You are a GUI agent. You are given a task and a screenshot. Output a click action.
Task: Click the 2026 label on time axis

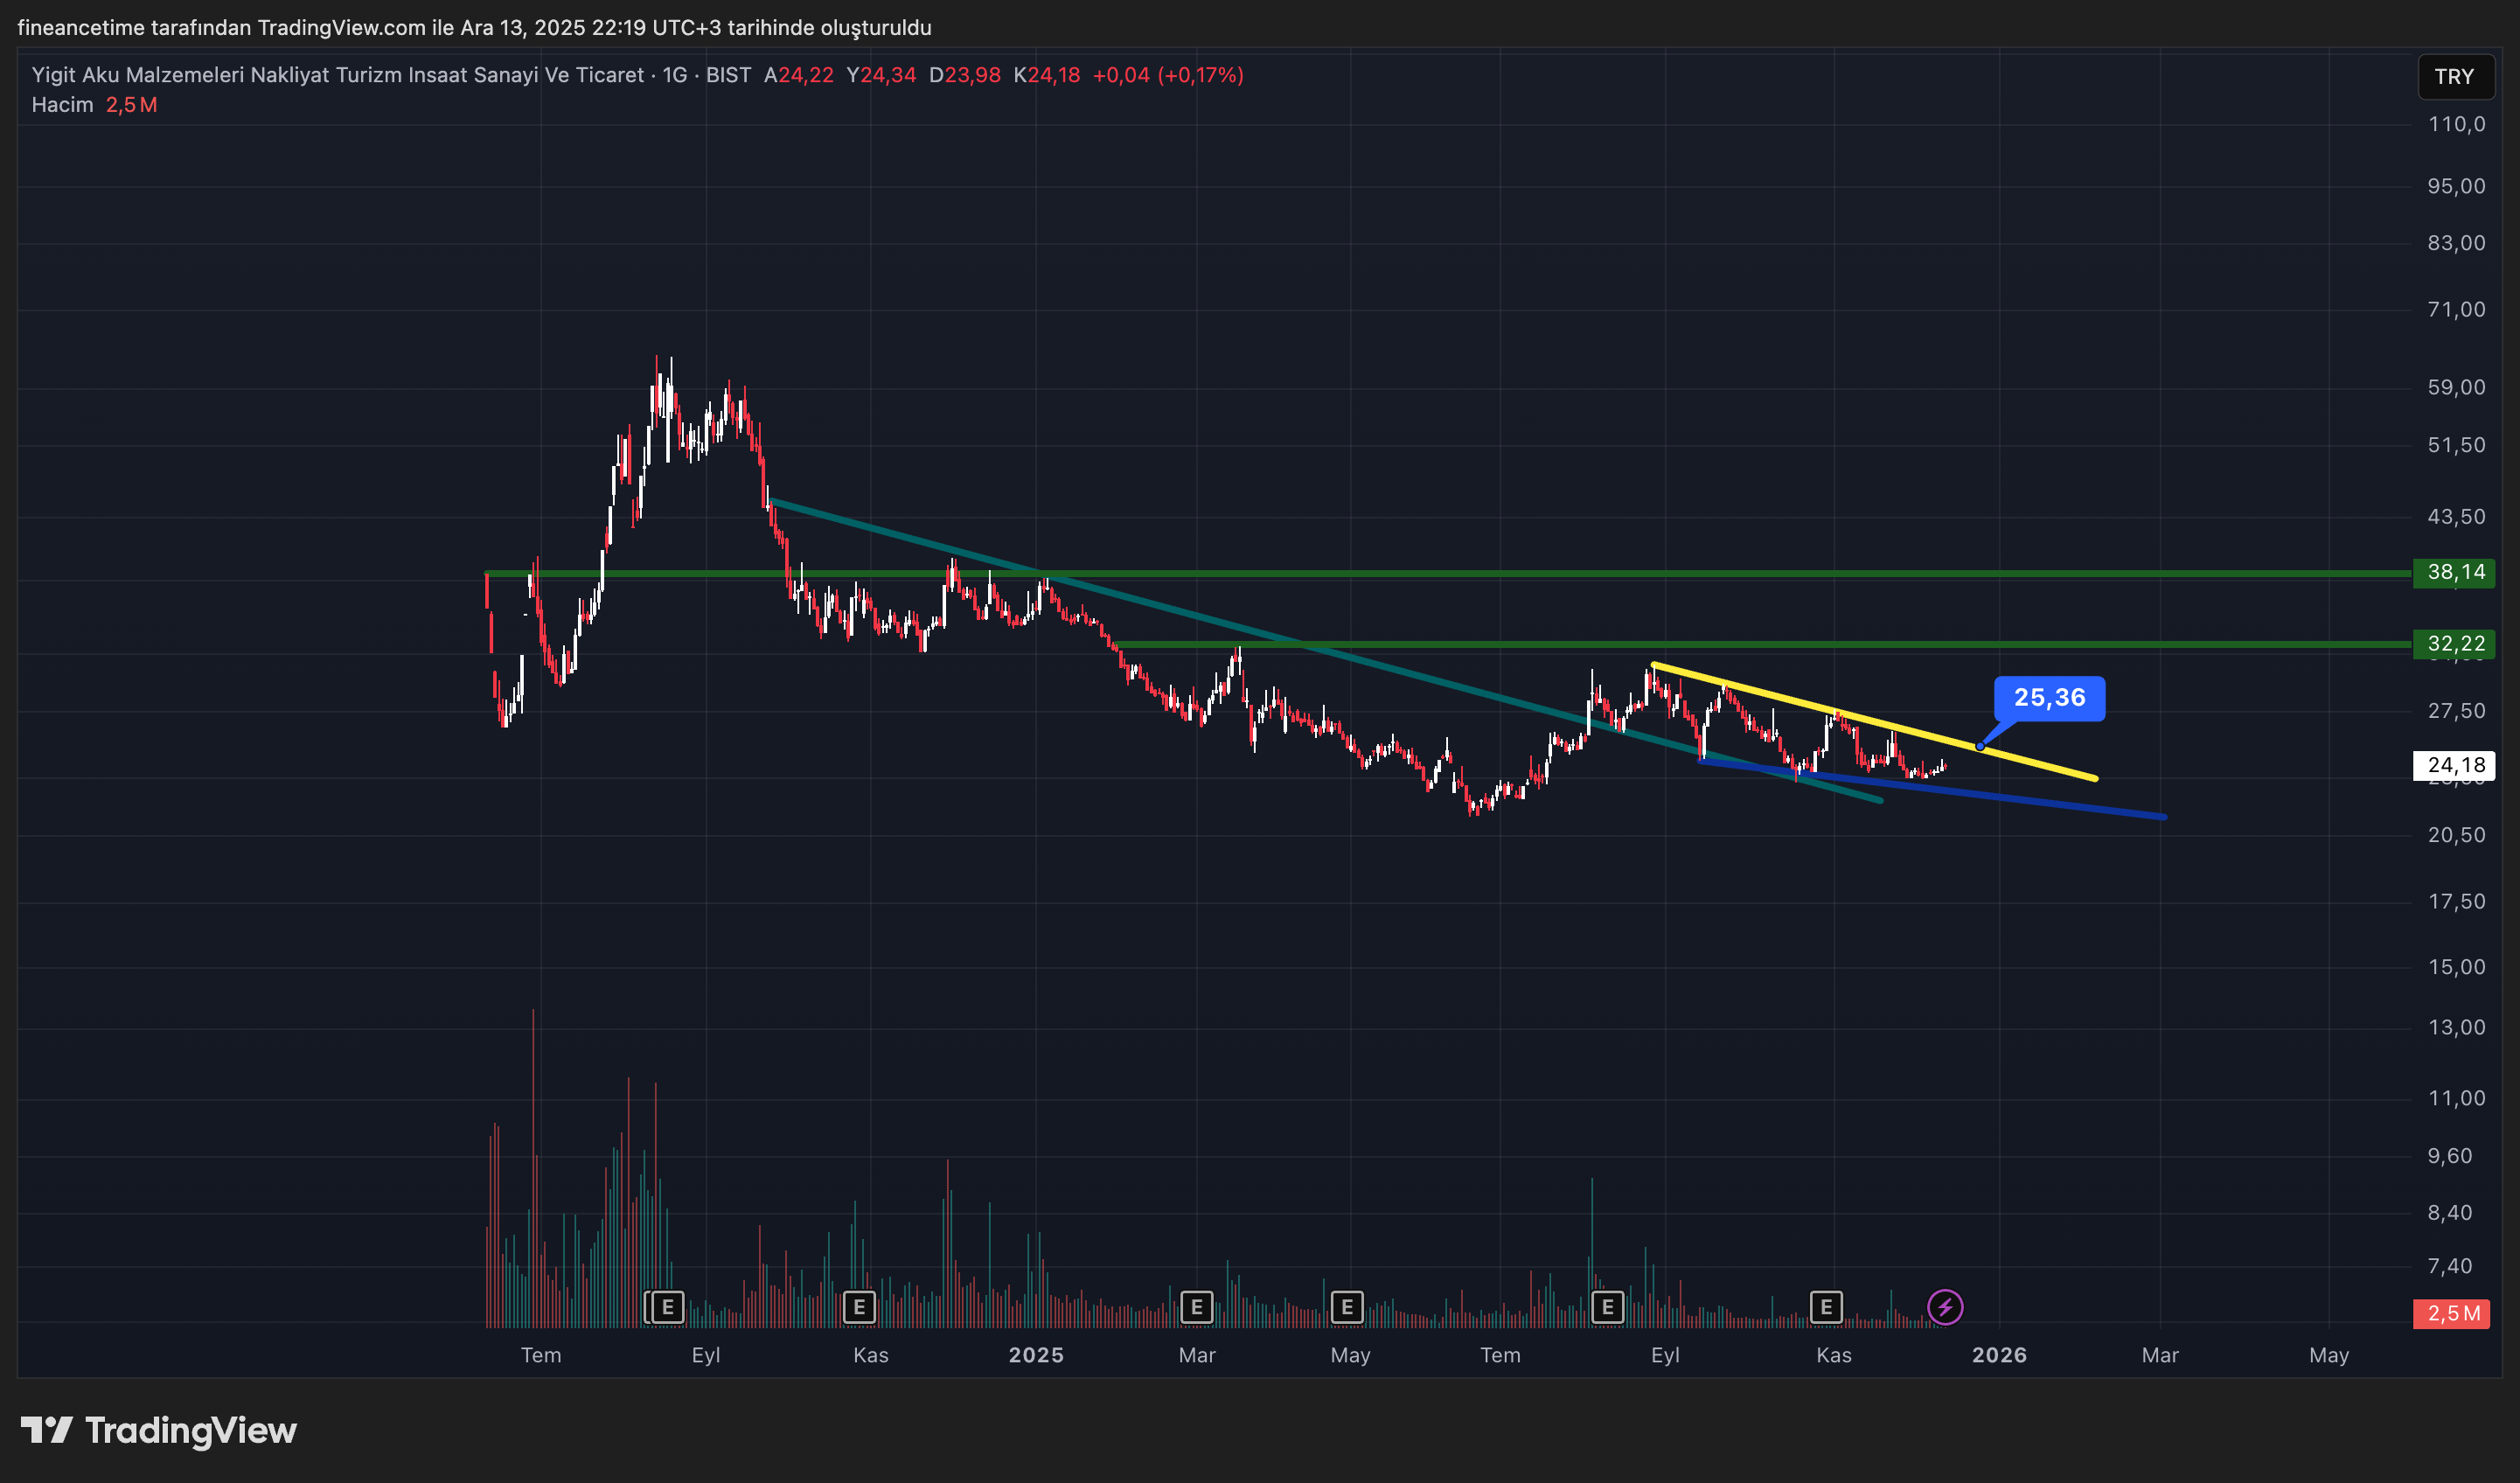1998,1355
